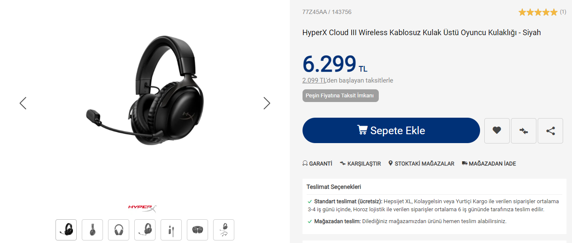Open the 2.099 TL installment link
This screenshot has width=572, height=243.
tap(314, 80)
